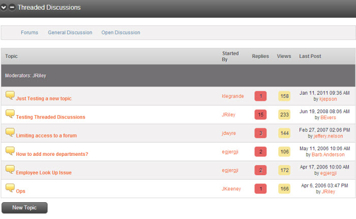Click yellow views badge showing 144
The image size is (356, 219).
point(284,133)
